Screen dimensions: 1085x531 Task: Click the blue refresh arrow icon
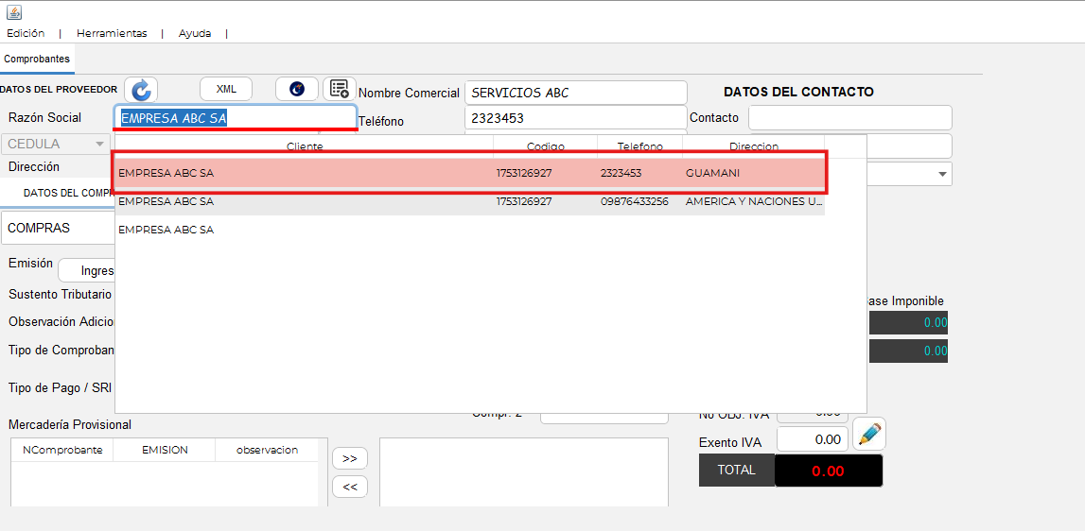(141, 90)
